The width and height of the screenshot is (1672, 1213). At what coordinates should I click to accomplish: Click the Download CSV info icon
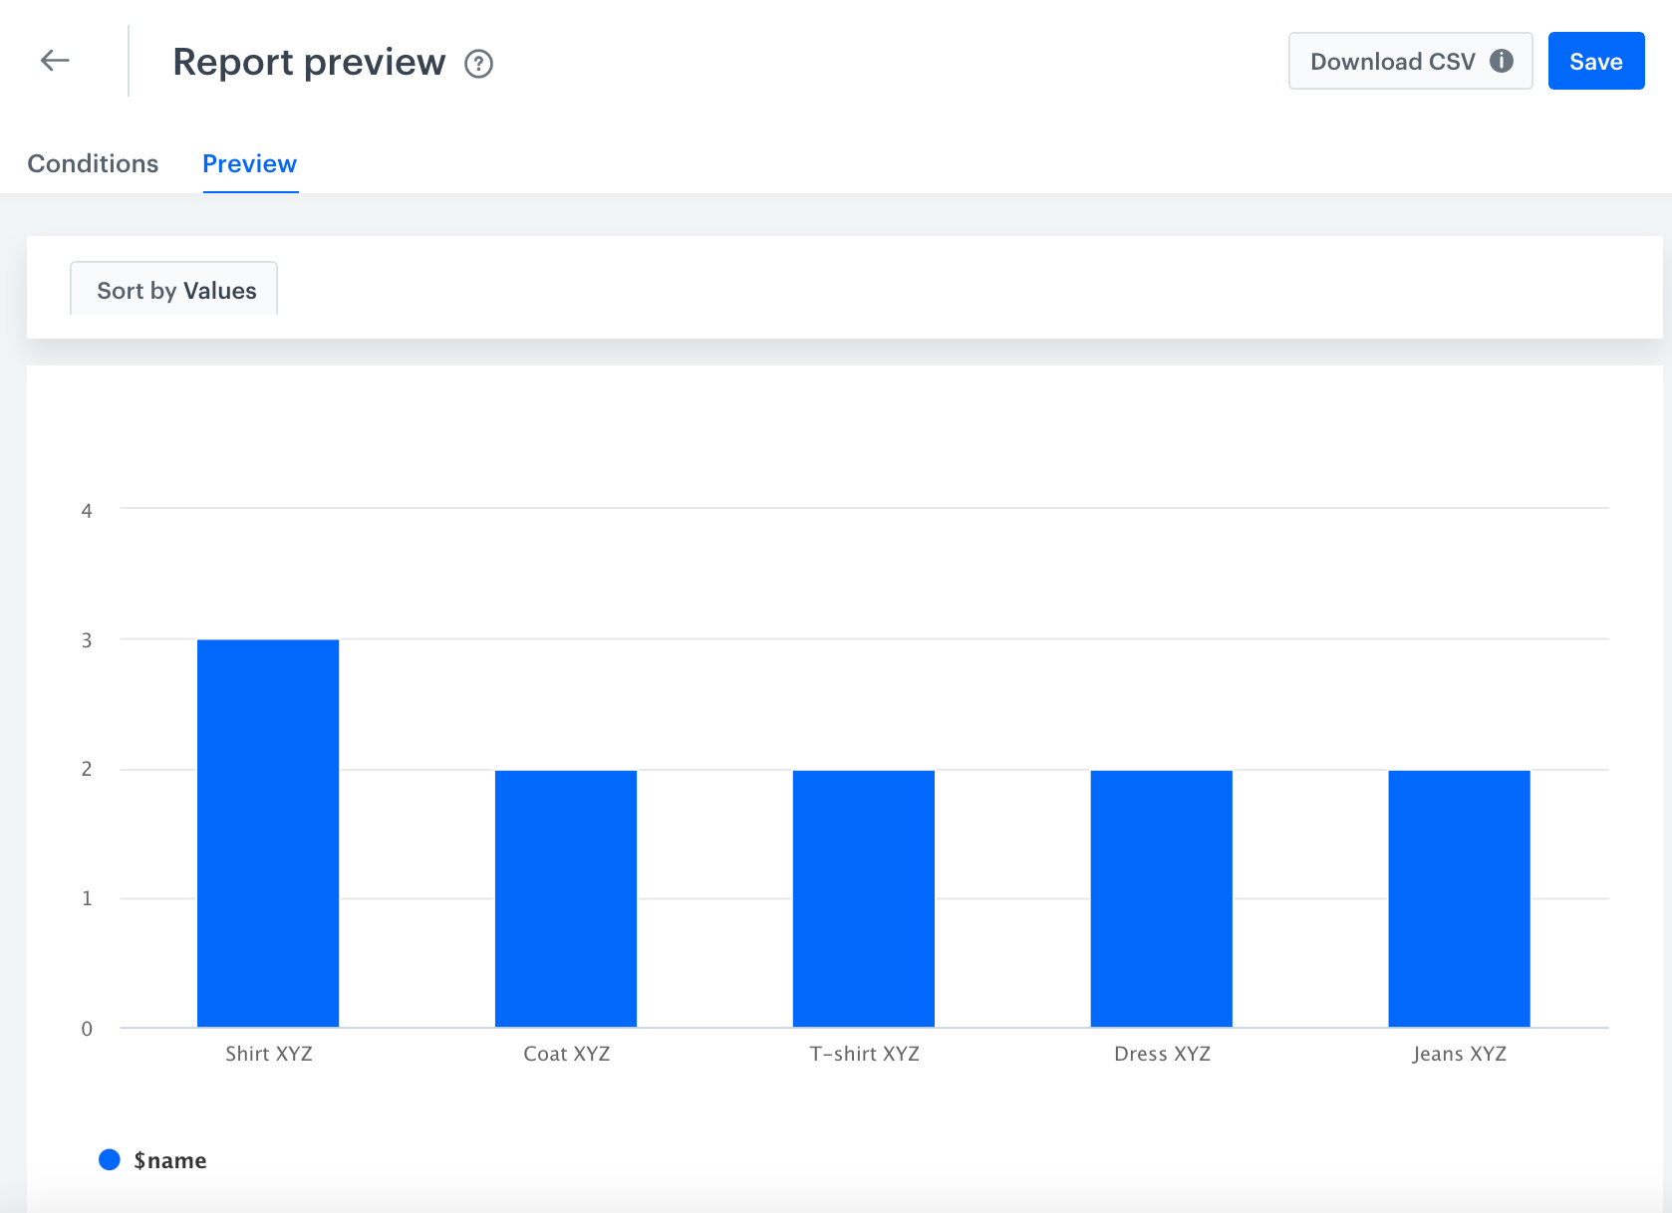coord(1501,61)
